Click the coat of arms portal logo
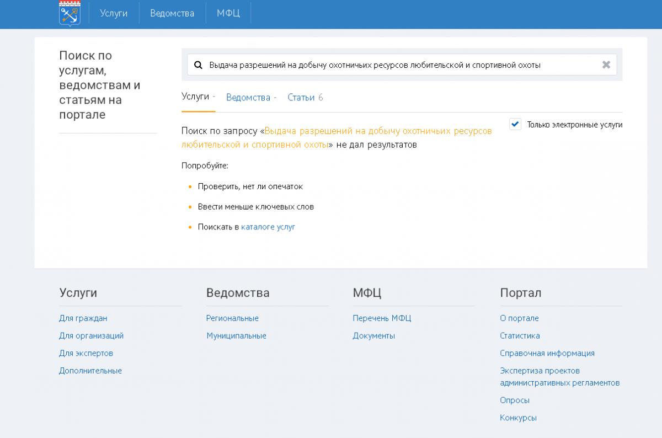 click(x=70, y=13)
